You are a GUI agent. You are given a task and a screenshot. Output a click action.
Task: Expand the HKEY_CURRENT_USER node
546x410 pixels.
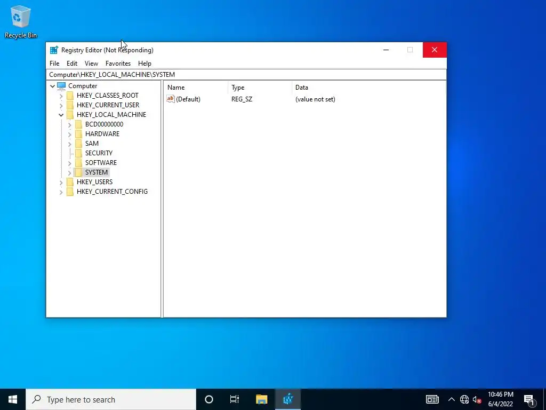coord(61,105)
